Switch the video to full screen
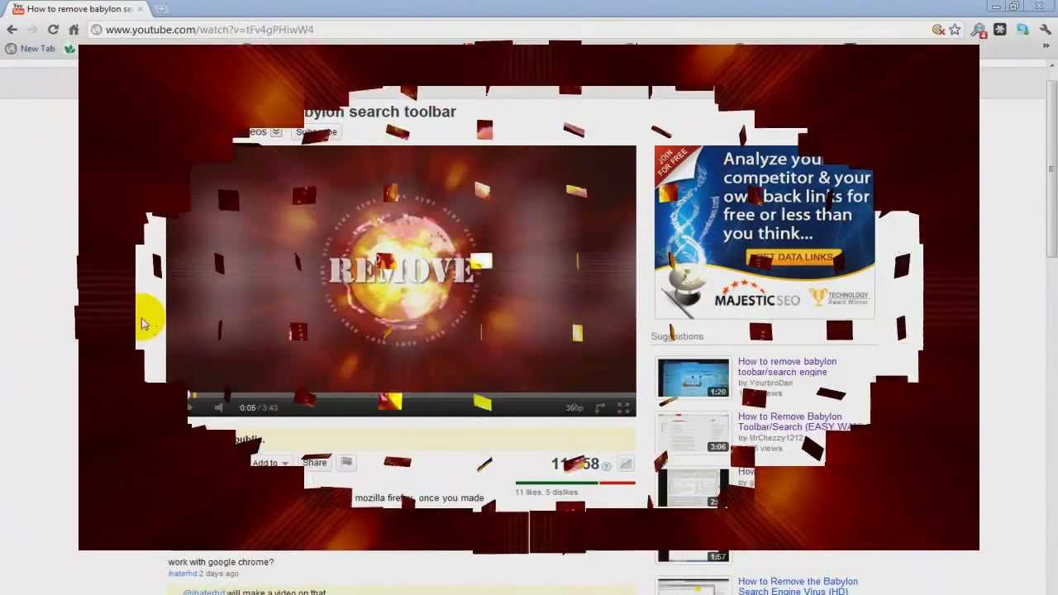This screenshot has height=595, width=1058. (x=624, y=407)
